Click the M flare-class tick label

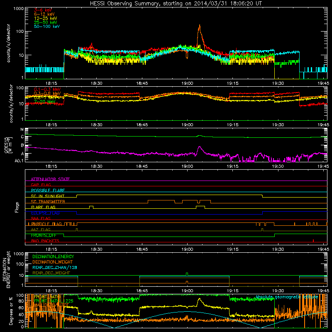tap(22, 129)
